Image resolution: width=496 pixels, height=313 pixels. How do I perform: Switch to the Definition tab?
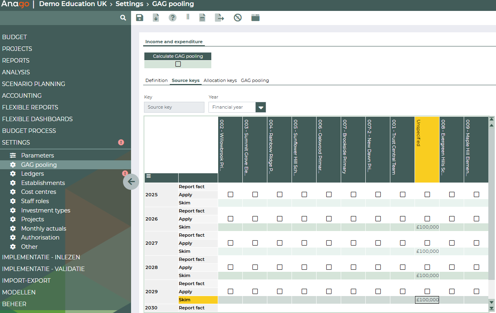156,80
